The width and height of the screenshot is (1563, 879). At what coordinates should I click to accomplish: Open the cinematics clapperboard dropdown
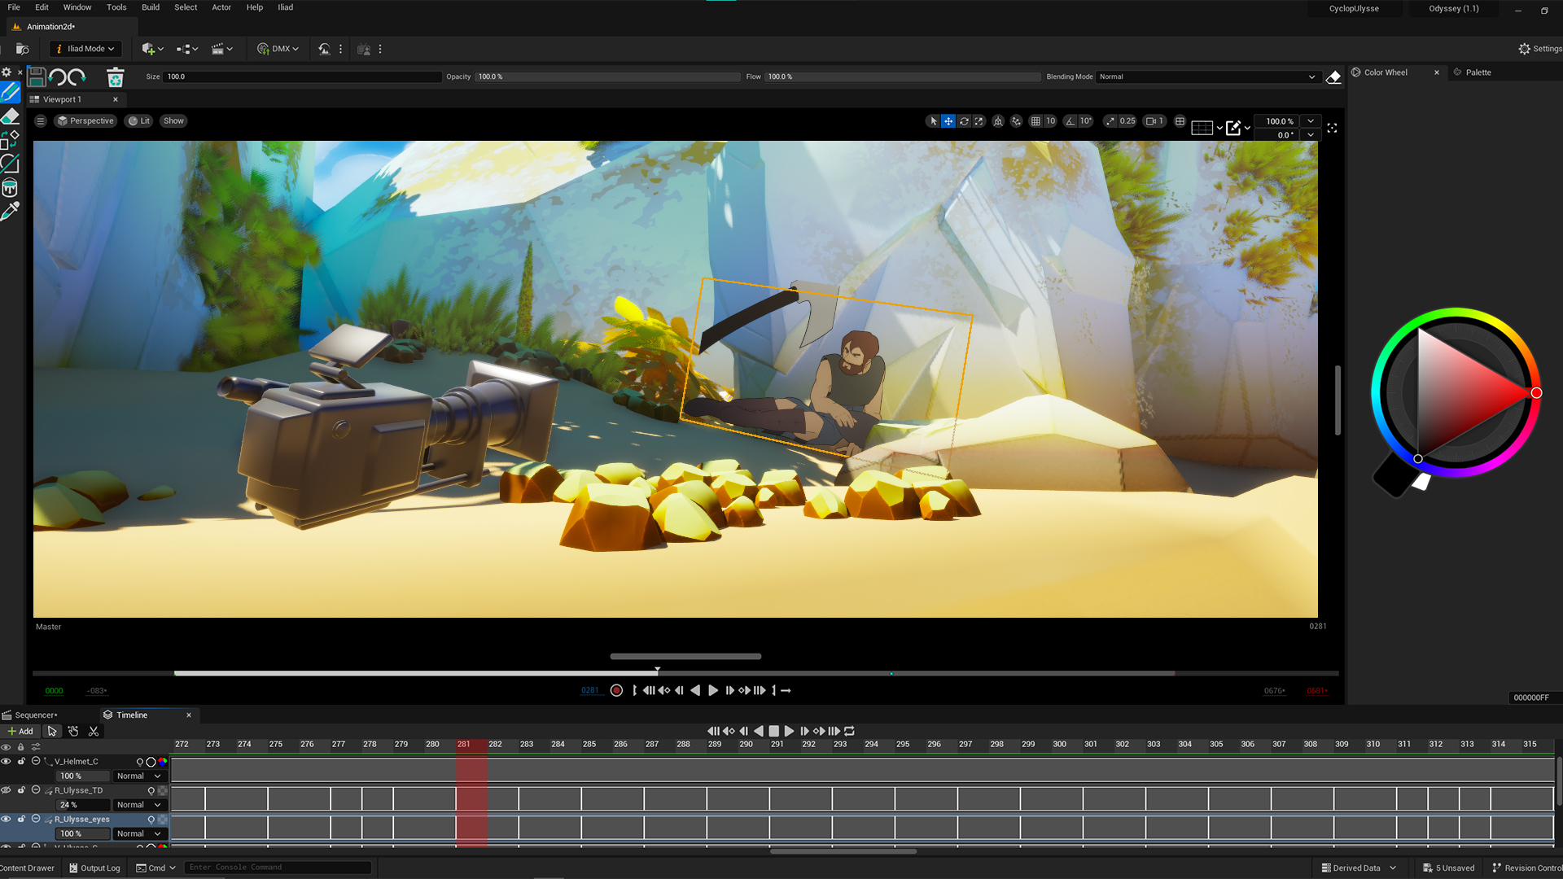(x=222, y=49)
